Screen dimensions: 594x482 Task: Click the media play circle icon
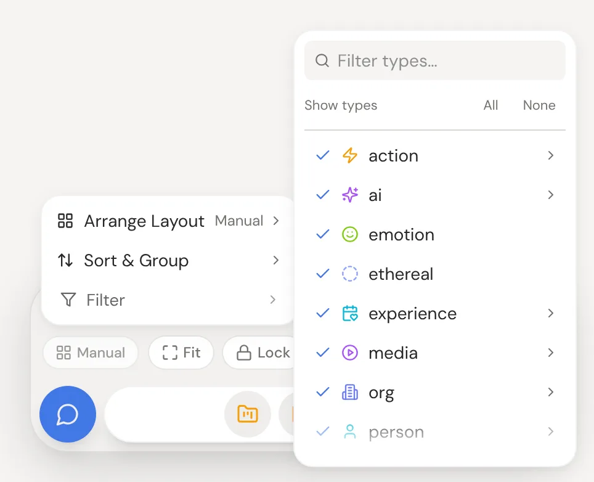coord(349,353)
